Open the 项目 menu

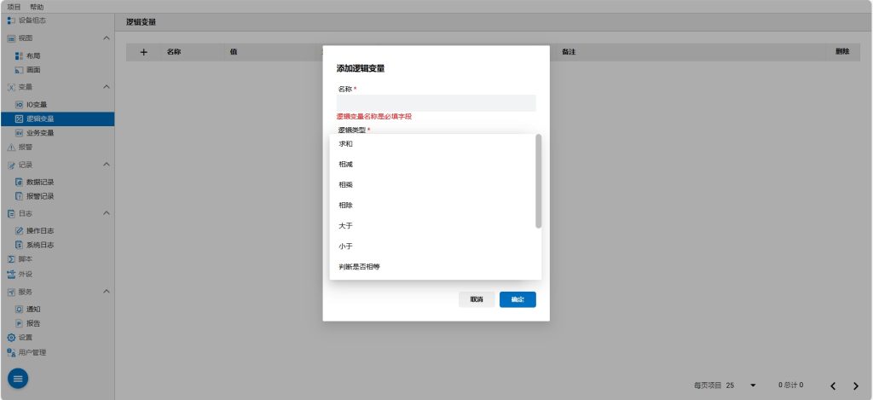14,7
